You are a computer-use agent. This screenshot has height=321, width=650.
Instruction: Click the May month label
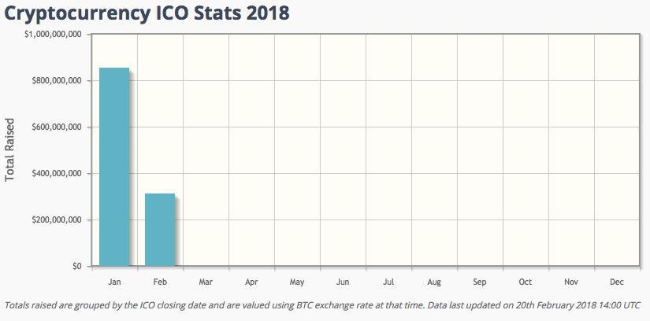(297, 282)
